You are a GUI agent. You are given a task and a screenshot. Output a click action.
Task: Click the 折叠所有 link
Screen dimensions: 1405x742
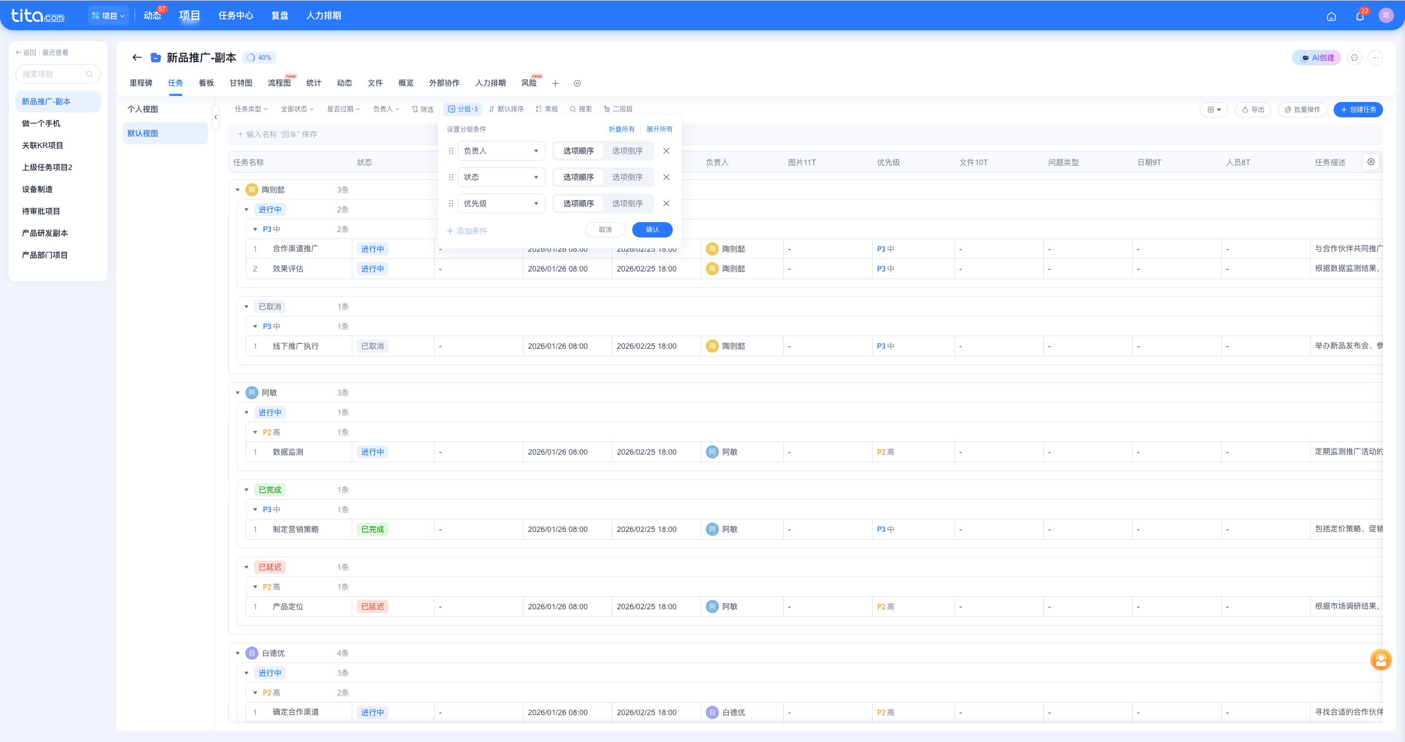tap(621, 129)
